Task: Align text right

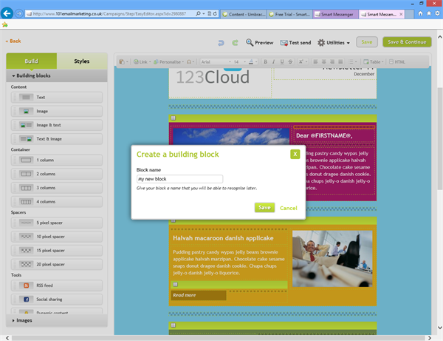Action: [332, 61]
